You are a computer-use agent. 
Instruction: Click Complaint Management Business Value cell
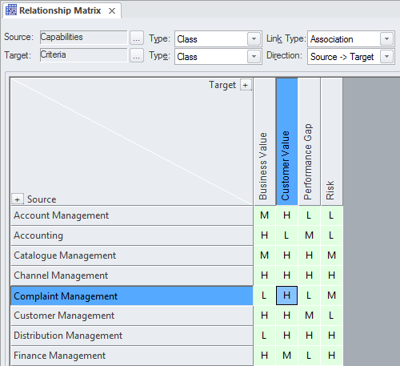(x=265, y=296)
